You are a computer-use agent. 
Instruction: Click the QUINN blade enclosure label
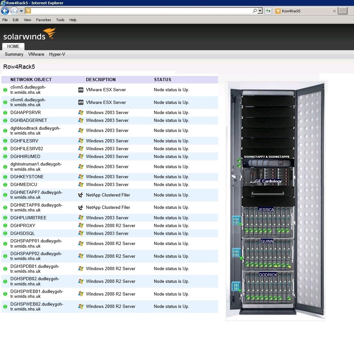267,241
